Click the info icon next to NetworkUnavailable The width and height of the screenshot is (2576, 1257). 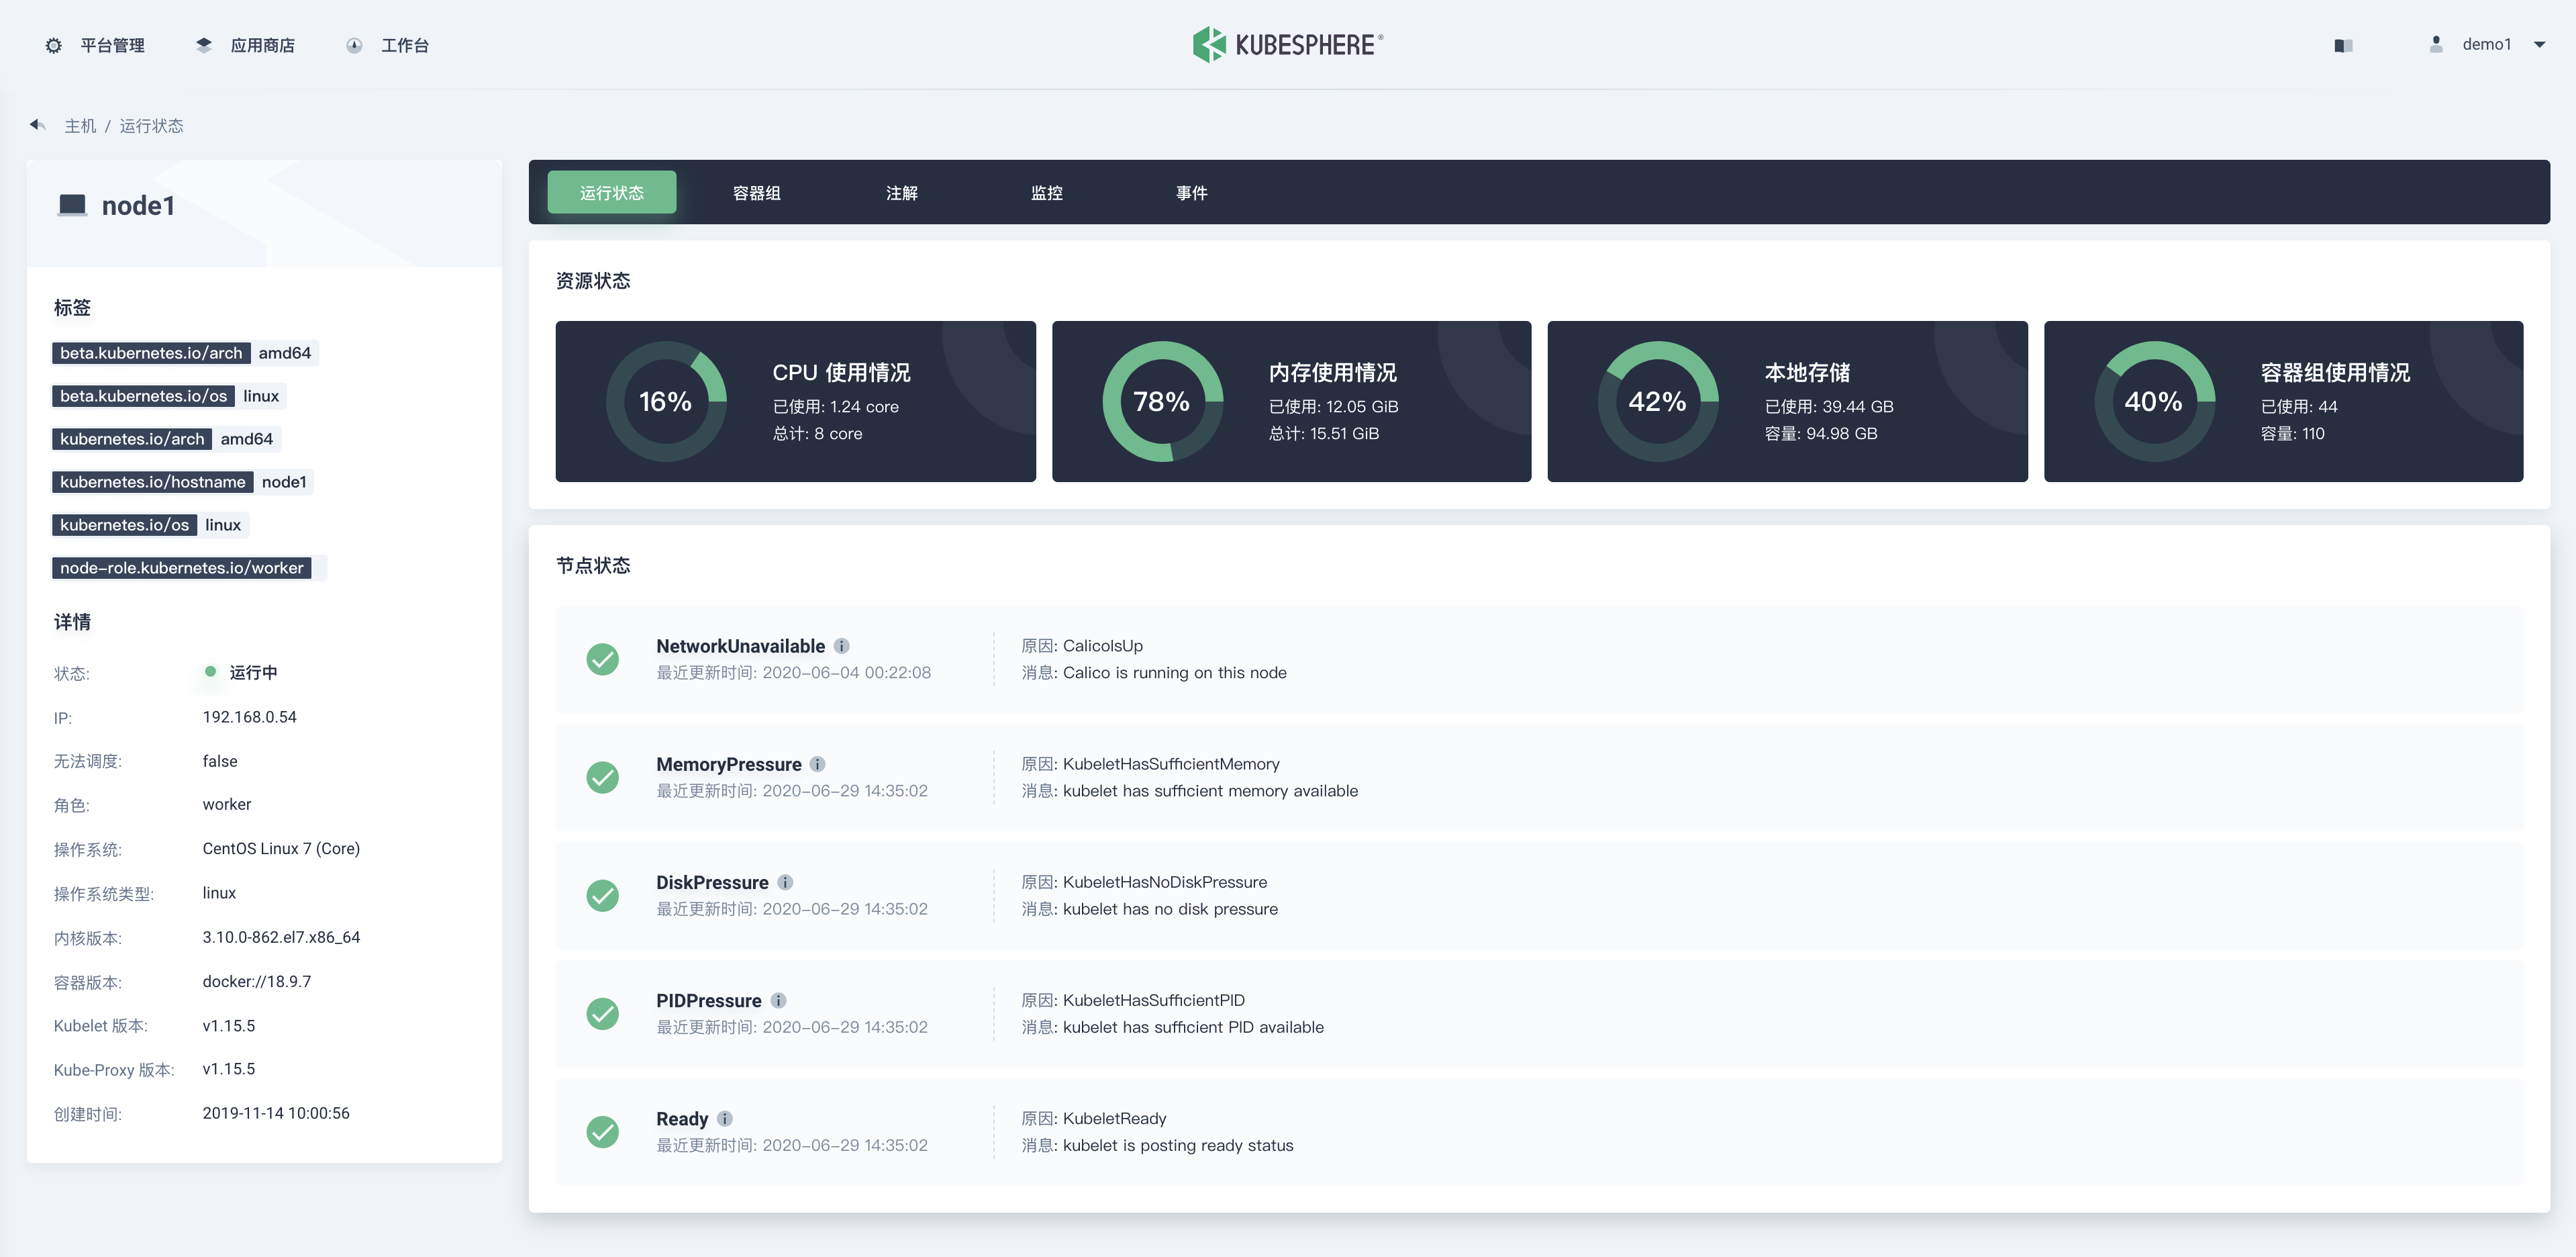(x=842, y=647)
